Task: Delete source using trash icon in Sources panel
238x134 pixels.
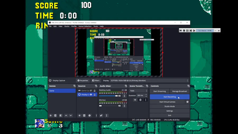Action: 84,115
